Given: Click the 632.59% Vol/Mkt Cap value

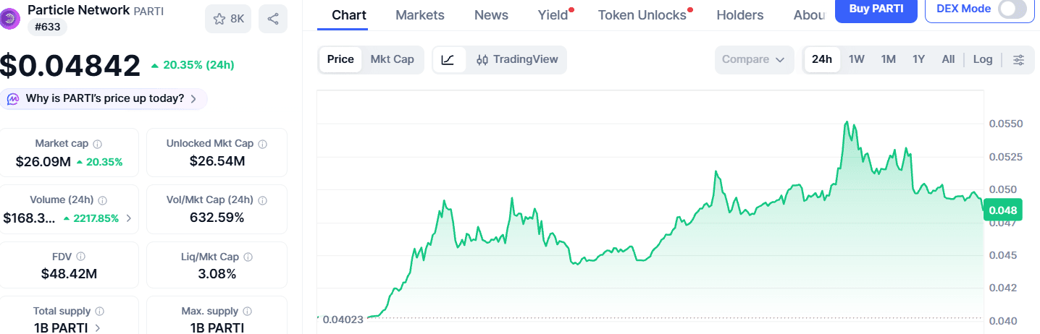Looking at the screenshot, I should (217, 218).
